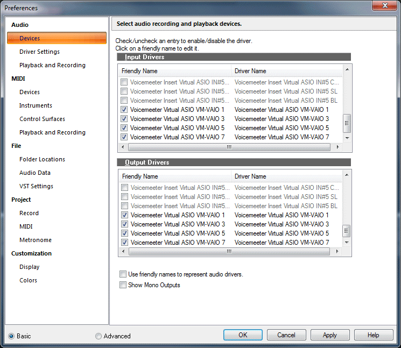Uncheck output driver VM-VAIO 3
Image resolution: width=401 pixels, height=348 pixels.
124,224
